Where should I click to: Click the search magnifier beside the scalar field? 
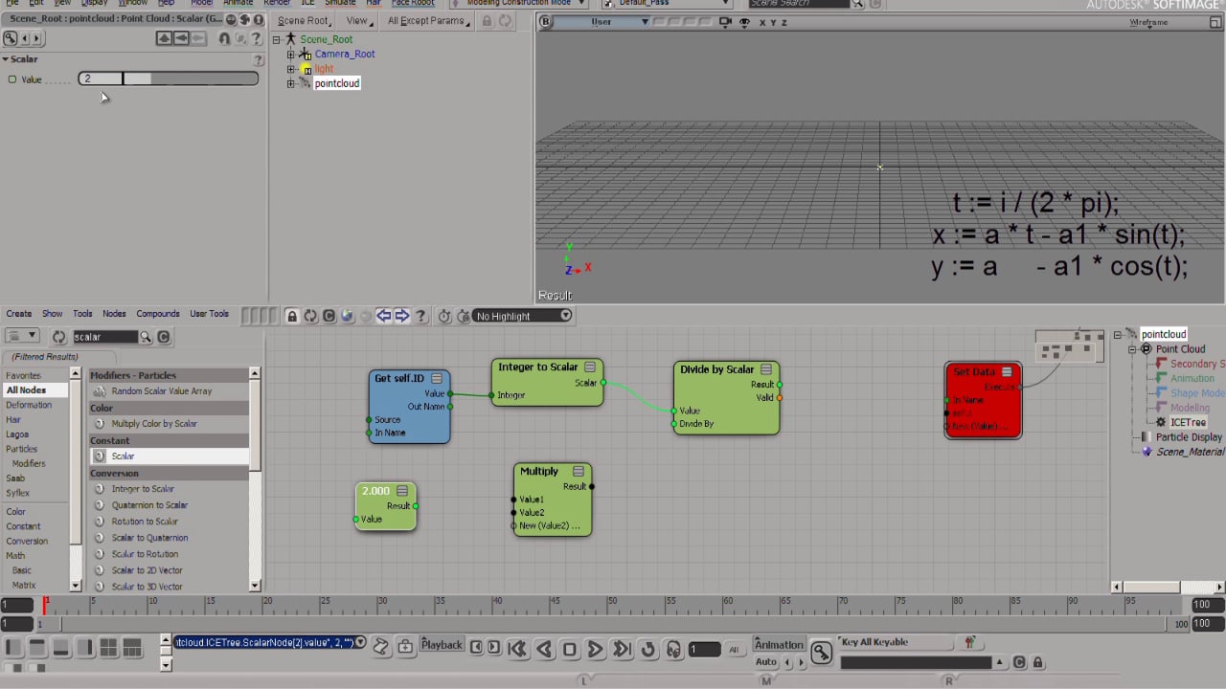(146, 337)
